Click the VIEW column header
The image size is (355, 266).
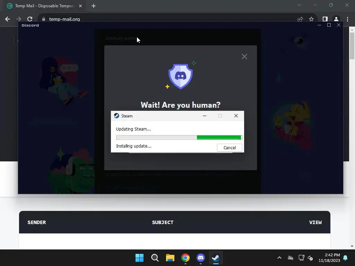coord(315,222)
